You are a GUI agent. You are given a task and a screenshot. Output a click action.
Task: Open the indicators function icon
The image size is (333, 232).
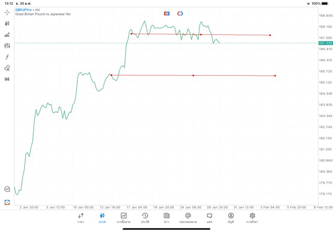tap(7, 57)
